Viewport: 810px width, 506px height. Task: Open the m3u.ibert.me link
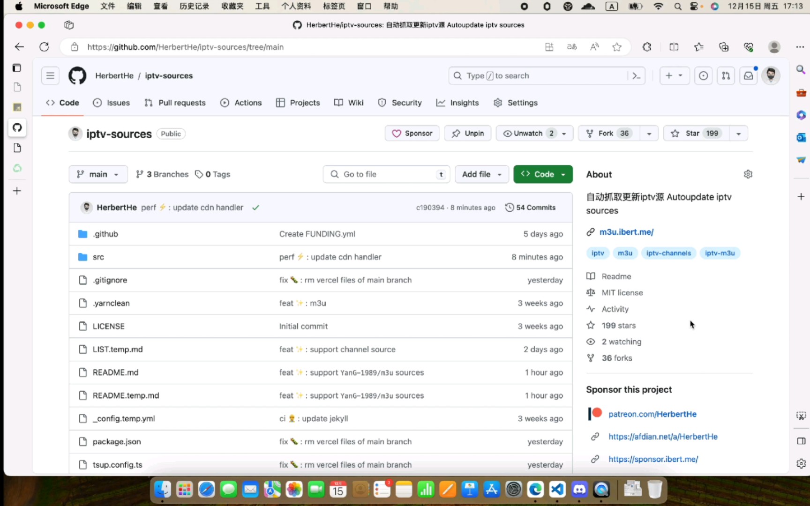coord(626,232)
